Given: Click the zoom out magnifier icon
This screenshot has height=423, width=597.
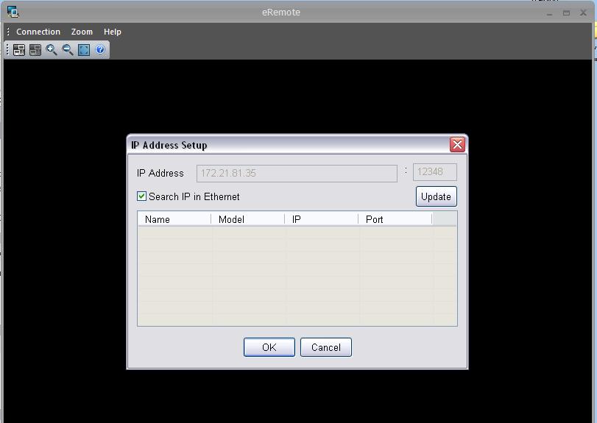Looking at the screenshot, I should point(68,50).
